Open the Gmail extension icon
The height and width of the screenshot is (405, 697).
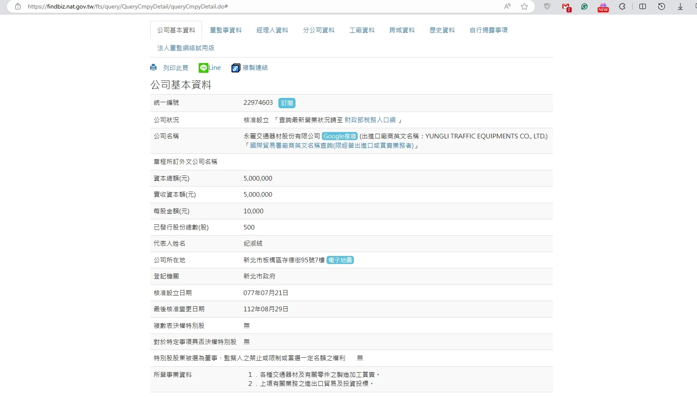[566, 7]
